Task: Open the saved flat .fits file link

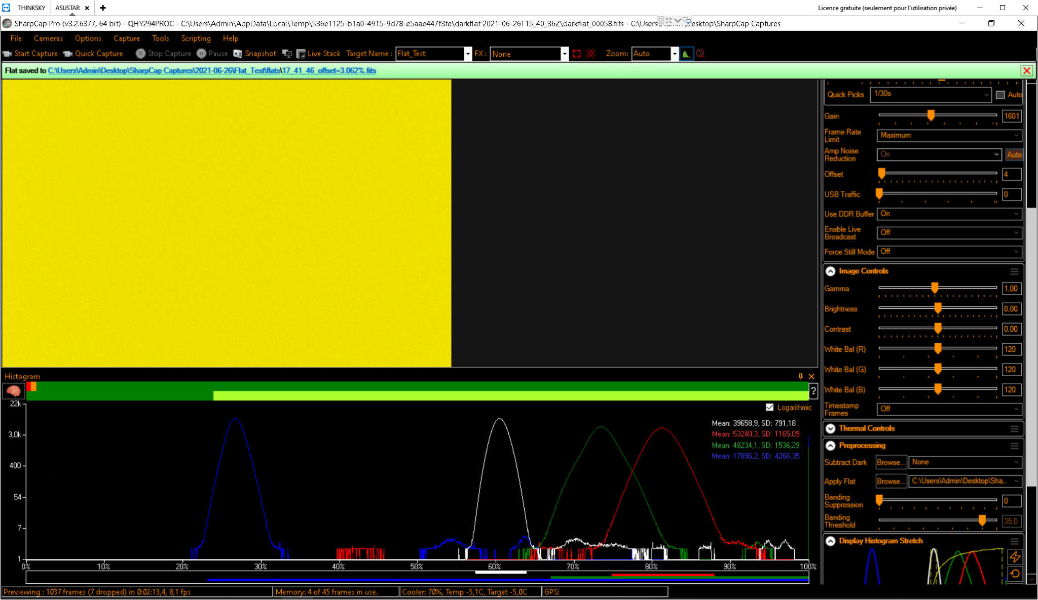Action: point(329,70)
